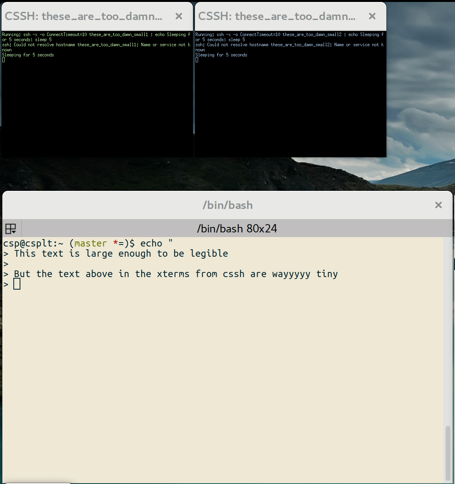The height and width of the screenshot is (484, 455).
Task: Click the cursor in the right CSSH xterm
Action: [197, 60]
